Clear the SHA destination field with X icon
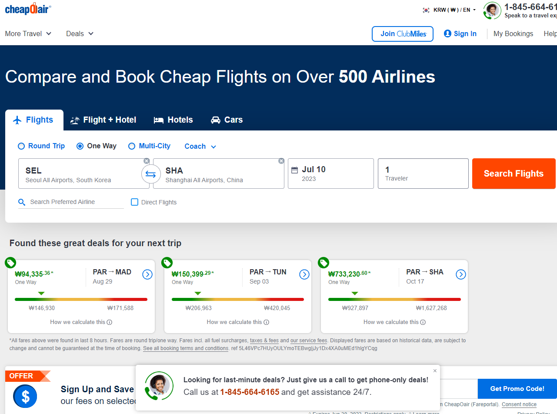Viewport: 557px width, 414px height. click(281, 161)
